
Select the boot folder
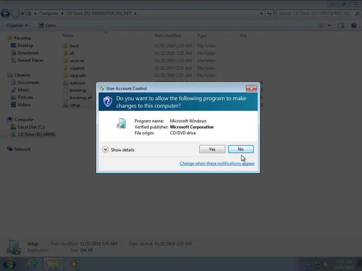(x=74, y=46)
